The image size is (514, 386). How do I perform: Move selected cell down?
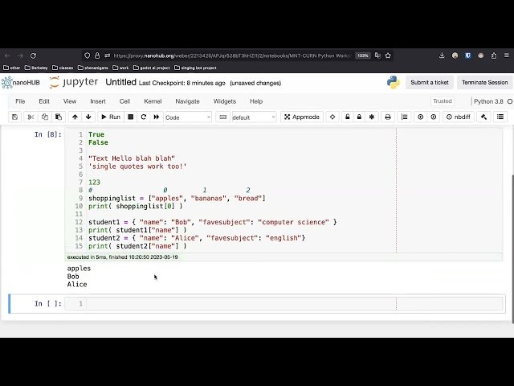88,117
